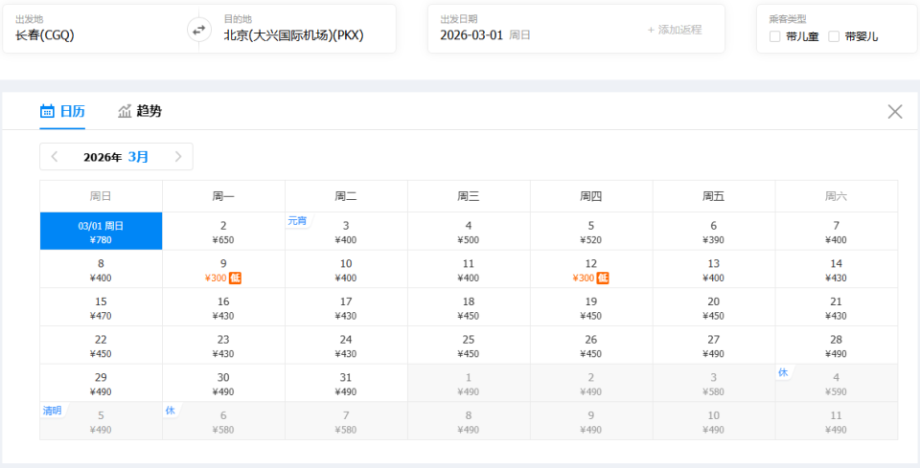Click the 清明 holiday tag
This screenshot has width=920, height=468.
(52, 411)
